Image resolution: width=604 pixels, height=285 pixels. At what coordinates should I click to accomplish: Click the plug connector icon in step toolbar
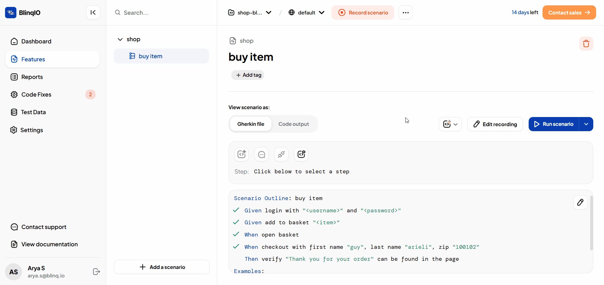click(282, 154)
